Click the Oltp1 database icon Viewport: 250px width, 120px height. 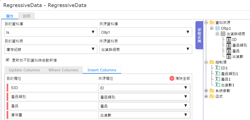coord(217,28)
